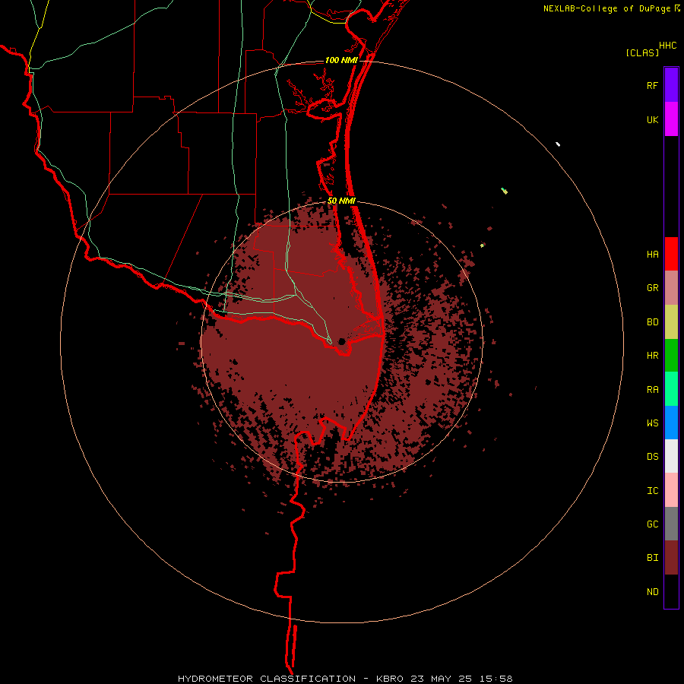
Task: Click the small white offshore echo
Action: [x=558, y=144]
